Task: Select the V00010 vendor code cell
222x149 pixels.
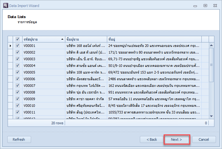Action: (x=44, y=106)
